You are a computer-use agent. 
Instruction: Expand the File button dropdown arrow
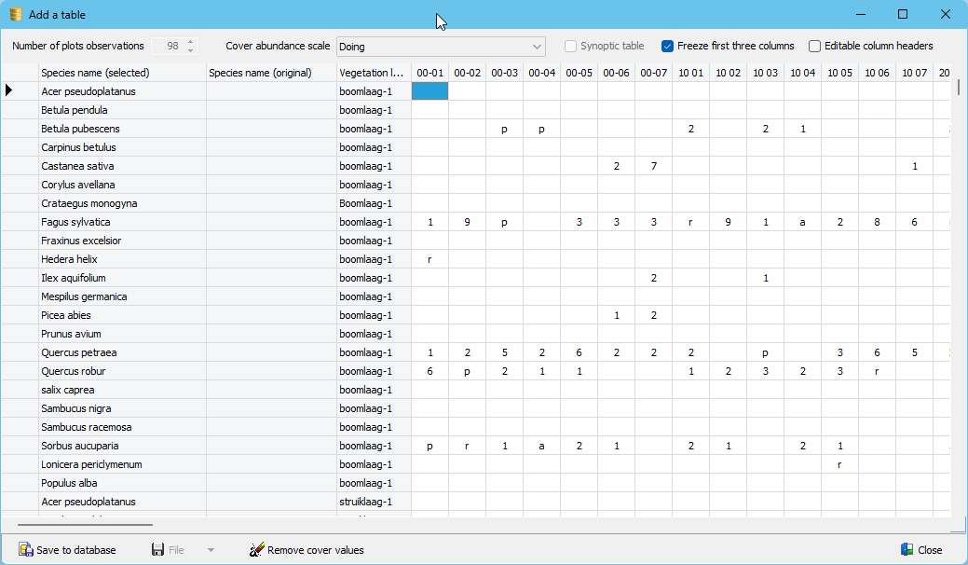[x=211, y=550]
